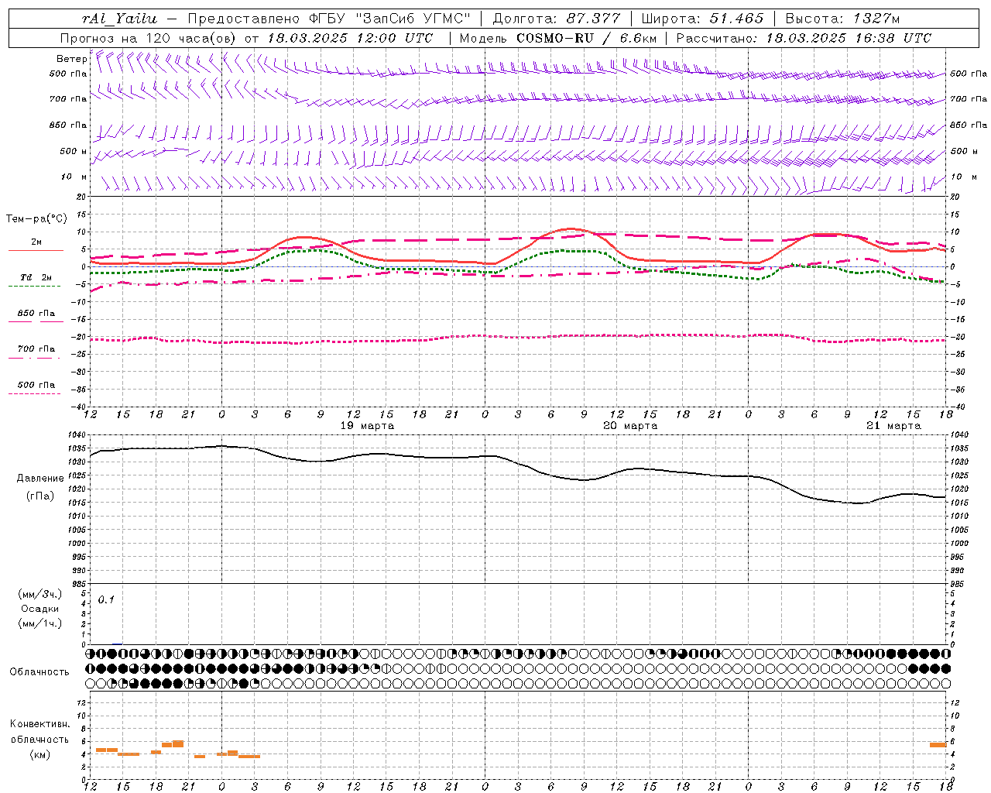Click the Долгота: 87.377 field
The image size is (991, 793).
[x=557, y=19]
